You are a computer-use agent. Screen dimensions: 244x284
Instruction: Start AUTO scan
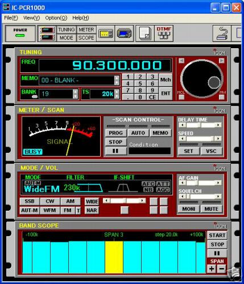click(138, 133)
